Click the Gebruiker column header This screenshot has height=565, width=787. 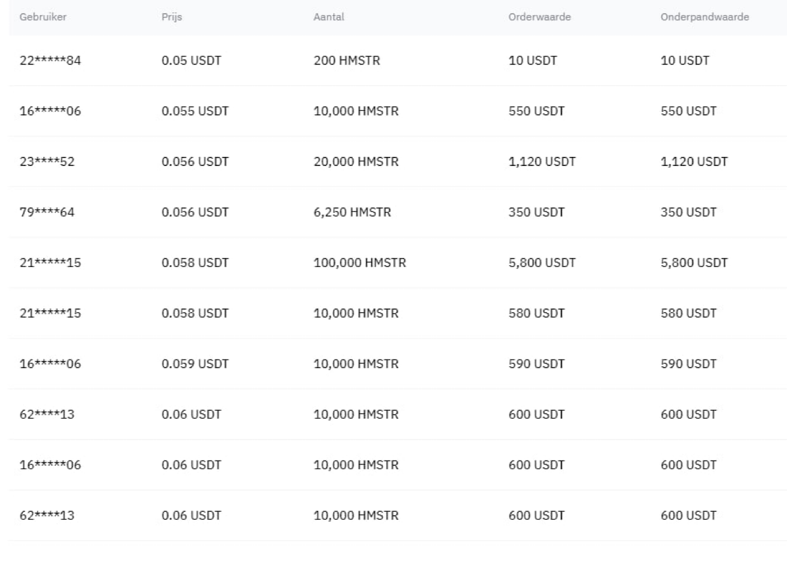[43, 17]
